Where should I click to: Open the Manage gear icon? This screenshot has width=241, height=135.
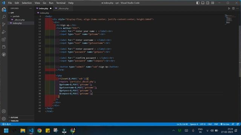click(4, 118)
